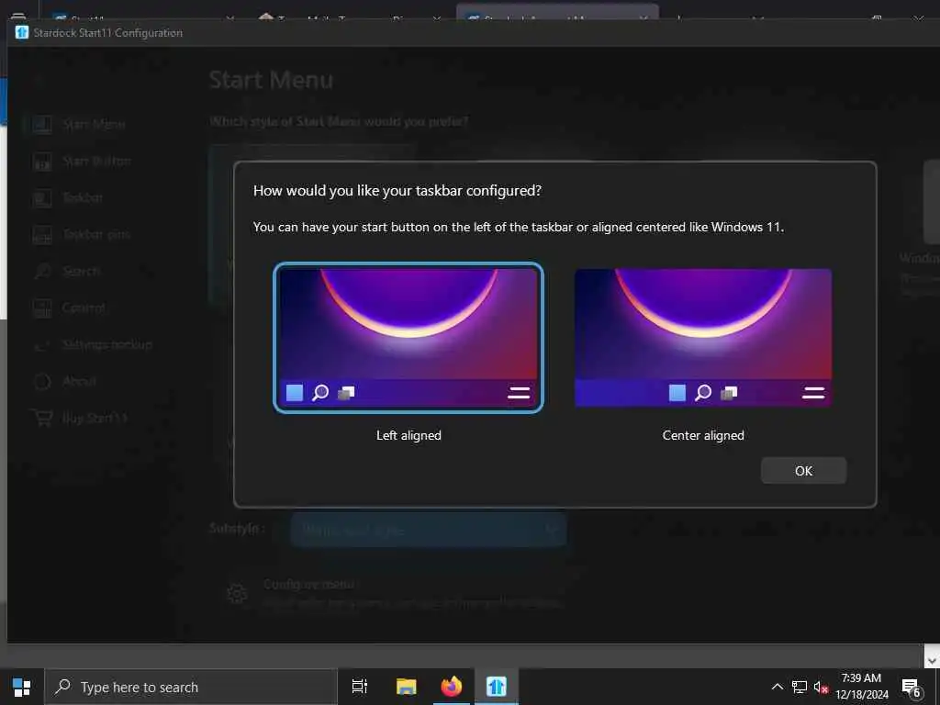Open the Start Menu sidebar section
The width and height of the screenshot is (940, 705).
coord(94,124)
